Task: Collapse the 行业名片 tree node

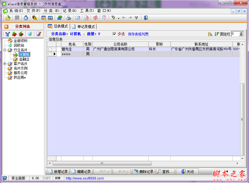Action: click(5, 50)
